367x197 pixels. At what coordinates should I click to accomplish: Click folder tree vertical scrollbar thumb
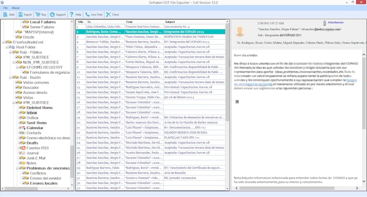(72, 161)
